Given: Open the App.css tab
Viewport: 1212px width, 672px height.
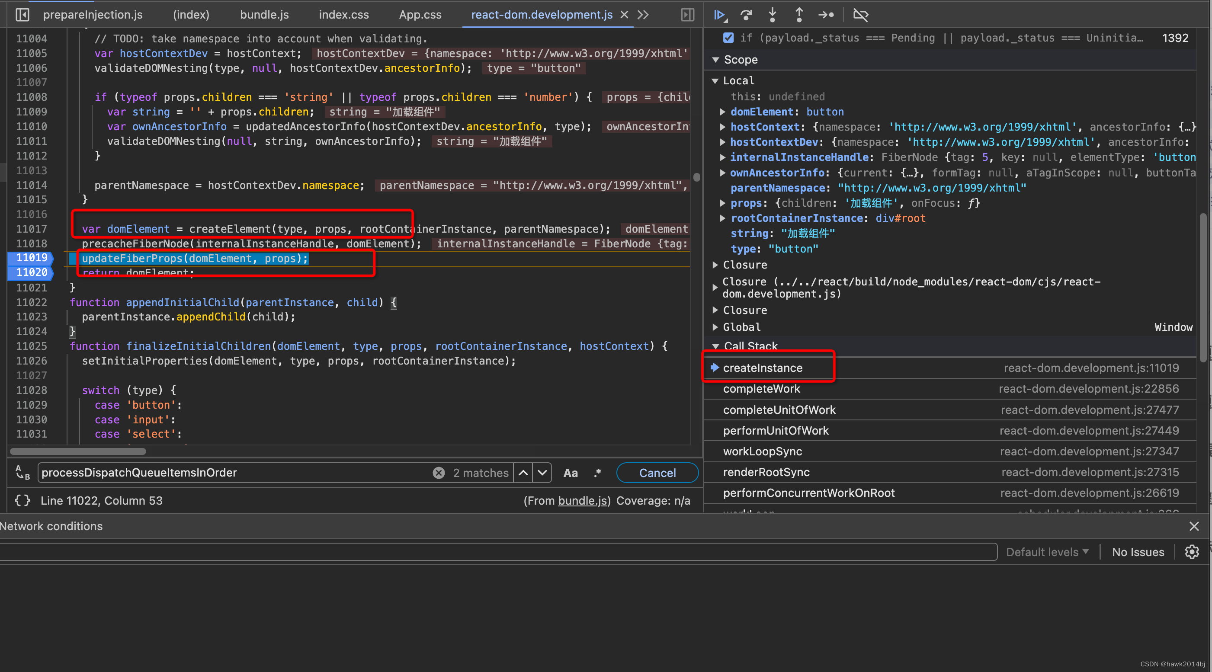Looking at the screenshot, I should pyautogui.click(x=420, y=15).
